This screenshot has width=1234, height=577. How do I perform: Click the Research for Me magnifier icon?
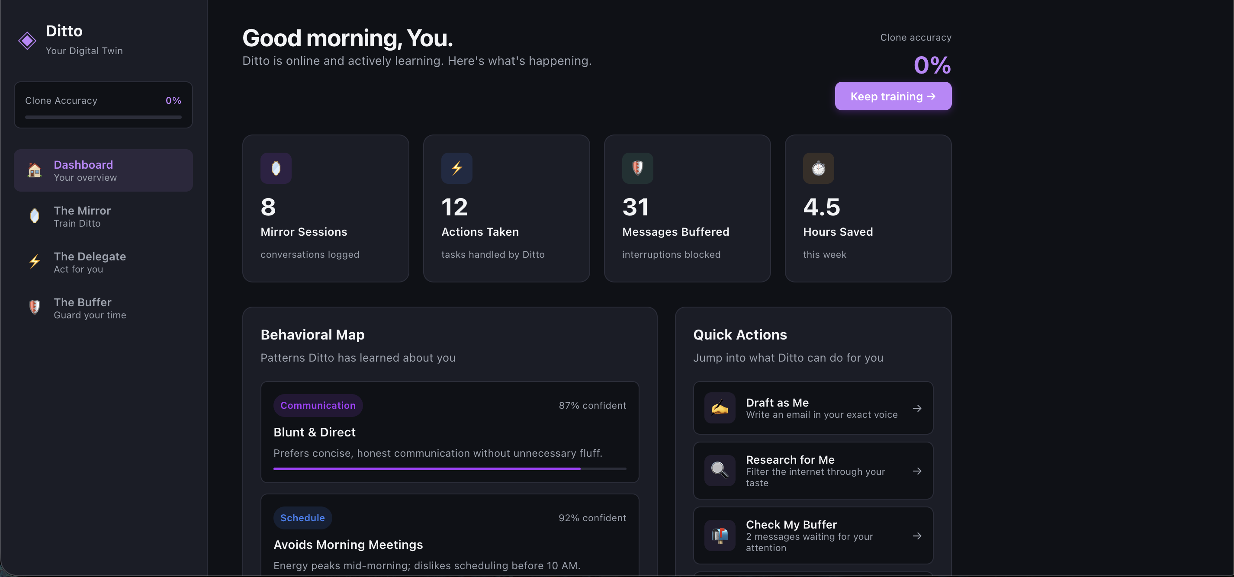tap(720, 471)
